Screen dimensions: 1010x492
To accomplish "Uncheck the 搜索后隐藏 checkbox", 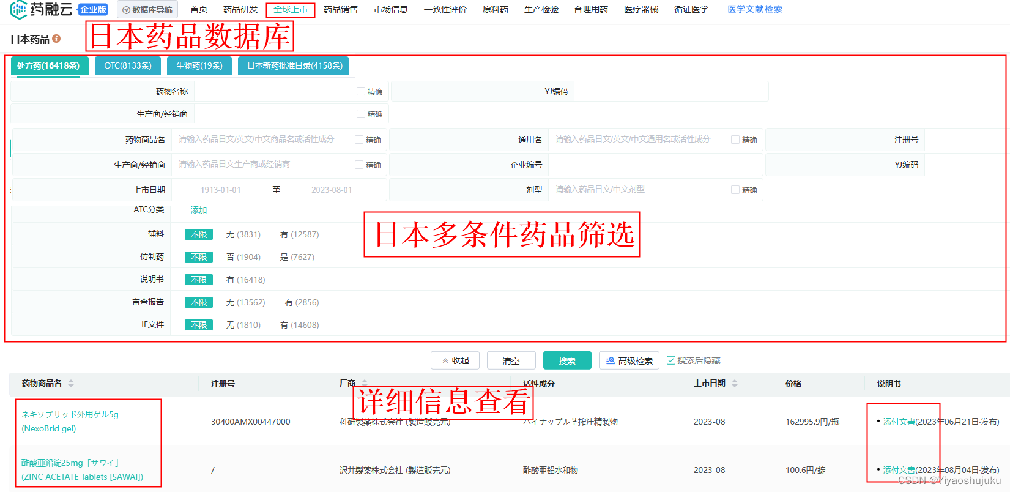I will pyautogui.click(x=671, y=360).
